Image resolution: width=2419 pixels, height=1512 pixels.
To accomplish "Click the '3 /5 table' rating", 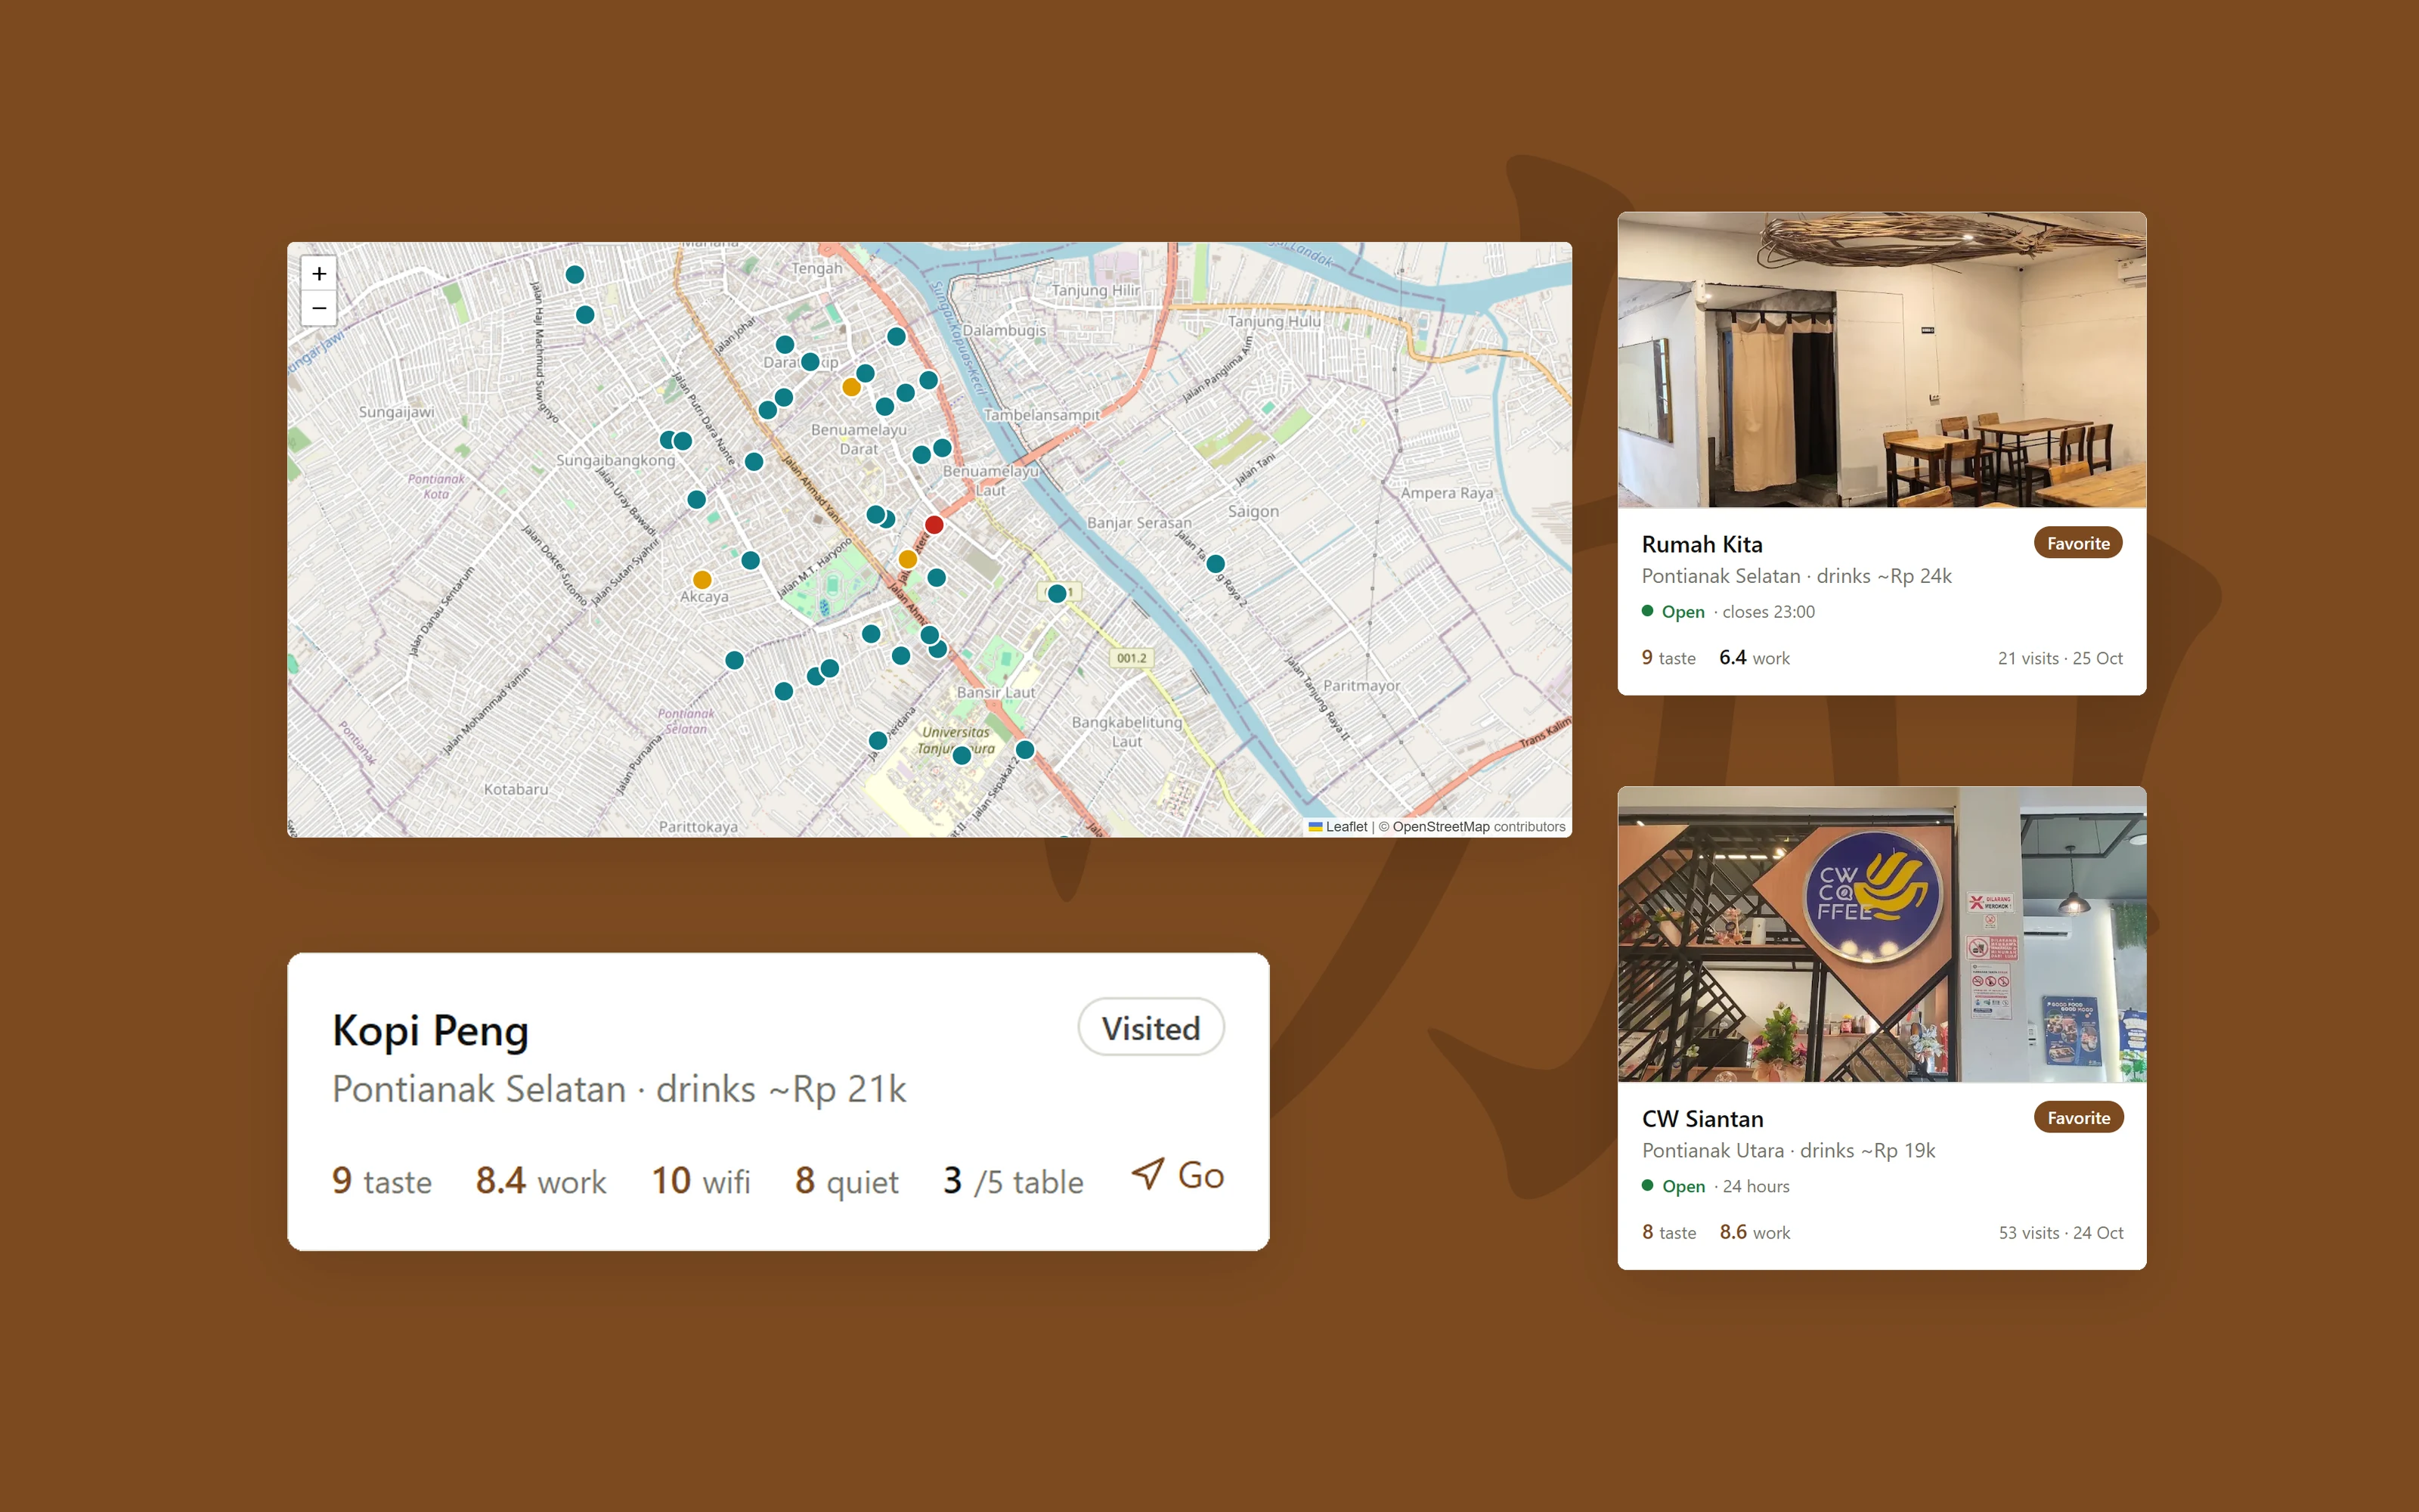I will (1013, 1181).
